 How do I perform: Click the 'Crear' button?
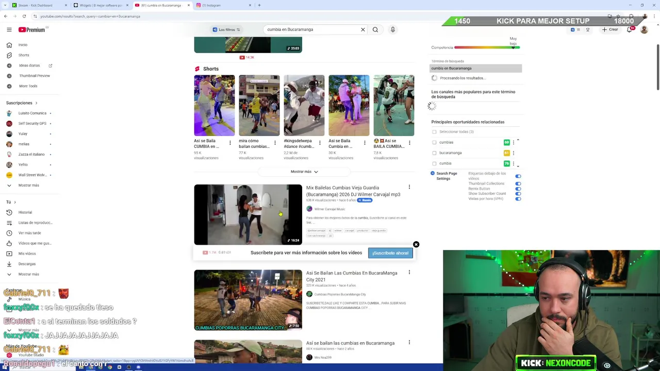(609, 29)
